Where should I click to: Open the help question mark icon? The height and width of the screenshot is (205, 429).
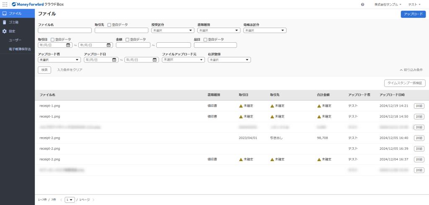(x=362, y=4)
